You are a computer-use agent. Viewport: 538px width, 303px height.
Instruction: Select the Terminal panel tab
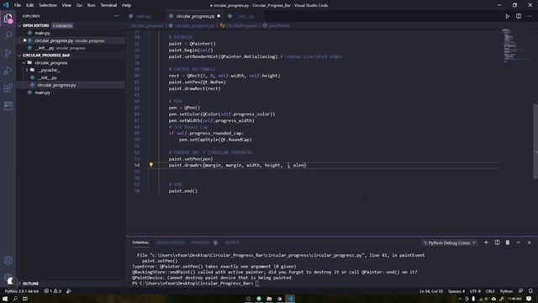[140, 242]
